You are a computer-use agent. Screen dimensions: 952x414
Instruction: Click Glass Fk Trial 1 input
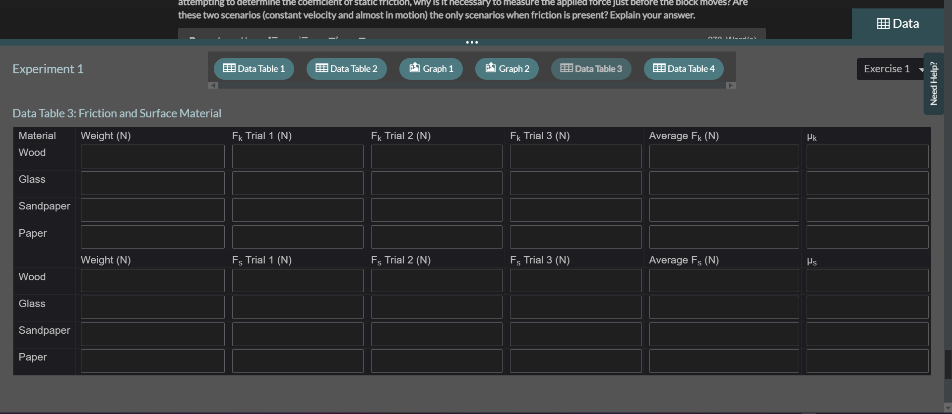point(298,183)
